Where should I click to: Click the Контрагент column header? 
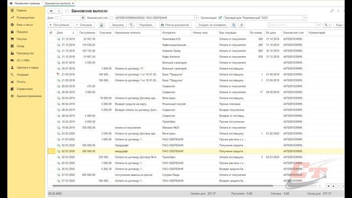176,33
